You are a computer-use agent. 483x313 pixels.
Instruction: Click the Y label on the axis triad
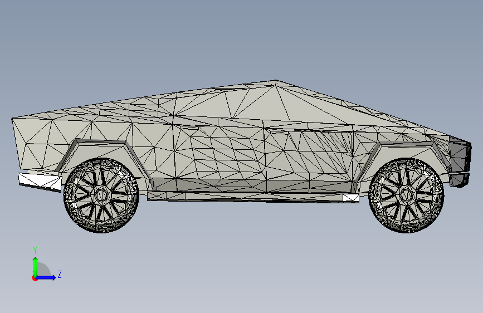35,251
